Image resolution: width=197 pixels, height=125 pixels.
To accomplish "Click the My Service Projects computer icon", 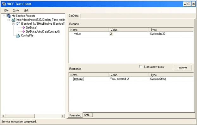I will 9,16.
